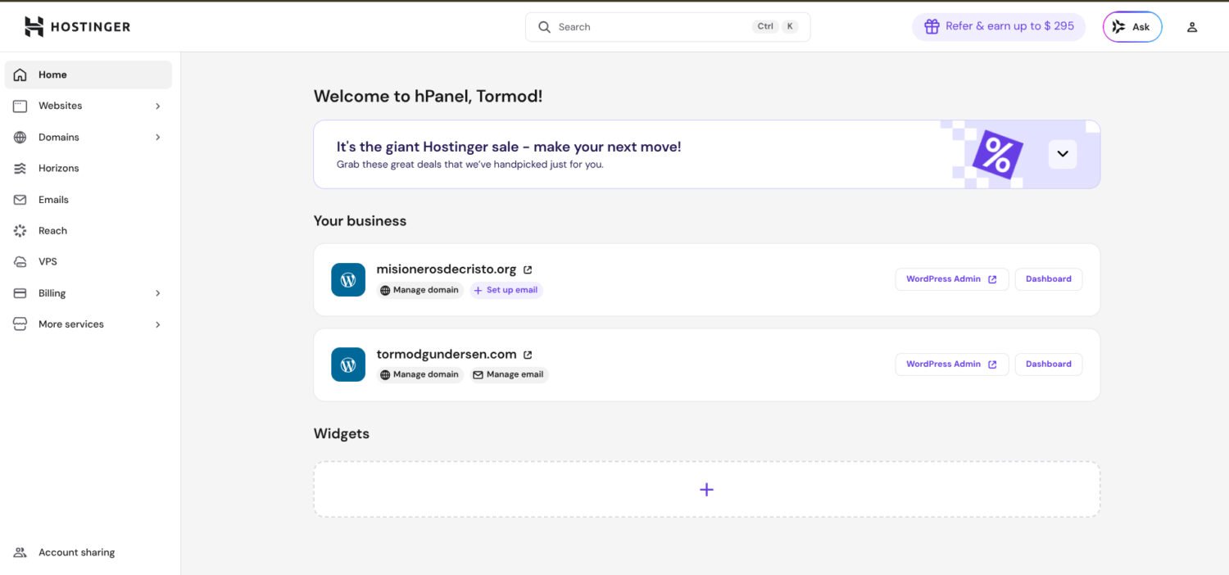This screenshot has height=575, width=1229.
Task: Expand the Websites submenu chevron
Action: coord(158,106)
